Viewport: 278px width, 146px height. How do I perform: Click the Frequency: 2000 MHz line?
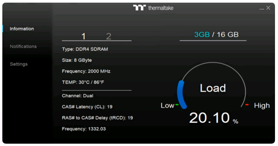86,71
